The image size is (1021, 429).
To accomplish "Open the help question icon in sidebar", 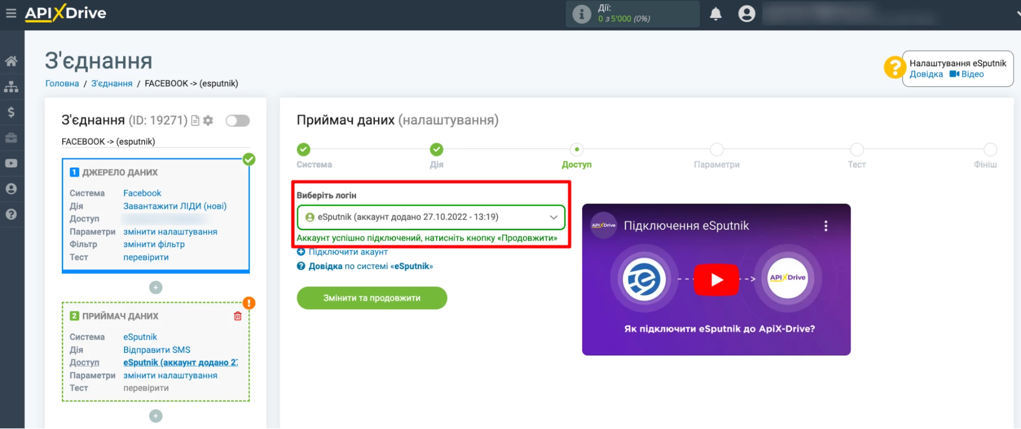I will 11,214.
